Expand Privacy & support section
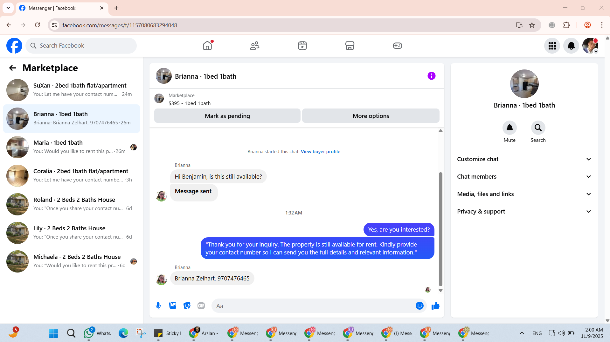The height and width of the screenshot is (342, 610). [524, 212]
